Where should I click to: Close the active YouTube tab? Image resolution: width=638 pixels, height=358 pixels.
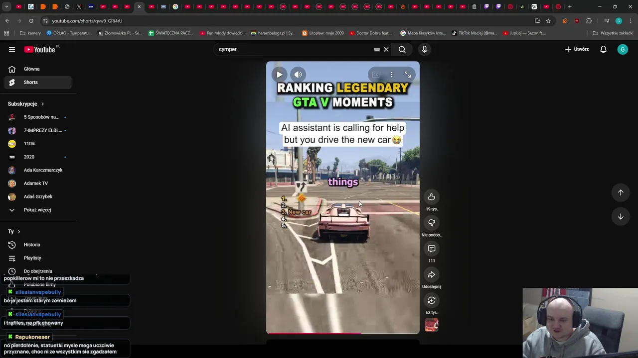139,6
